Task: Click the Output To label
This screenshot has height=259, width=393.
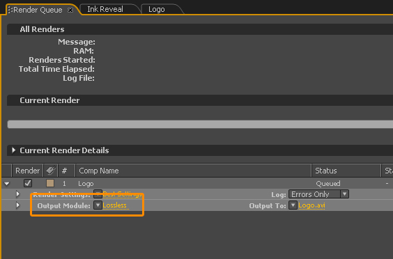Action: 268,206
